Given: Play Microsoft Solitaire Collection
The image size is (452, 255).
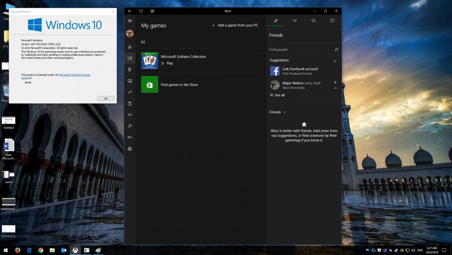Looking at the screenshot, I should point(167,63).
